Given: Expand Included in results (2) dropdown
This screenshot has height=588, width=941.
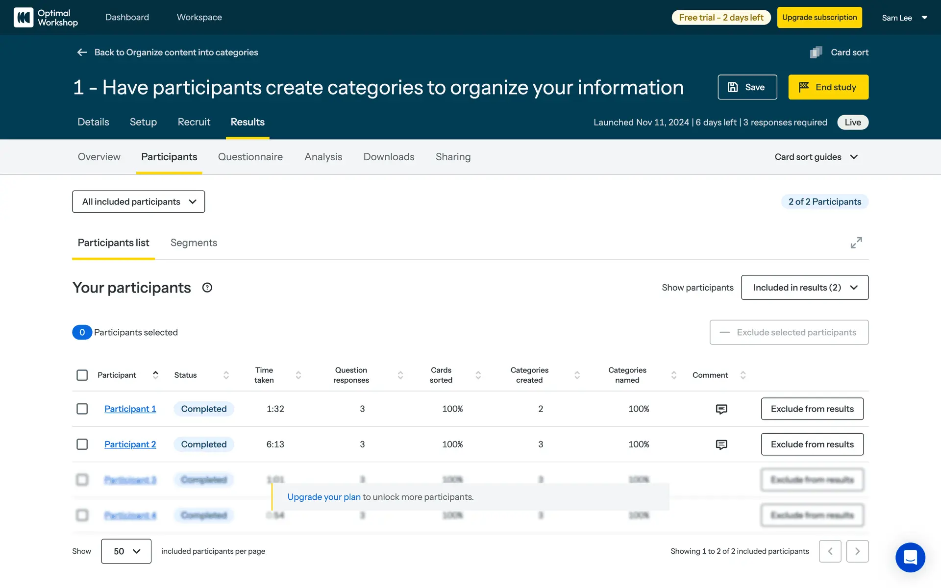Looking at the screenshot, I should tap(804, 288).
